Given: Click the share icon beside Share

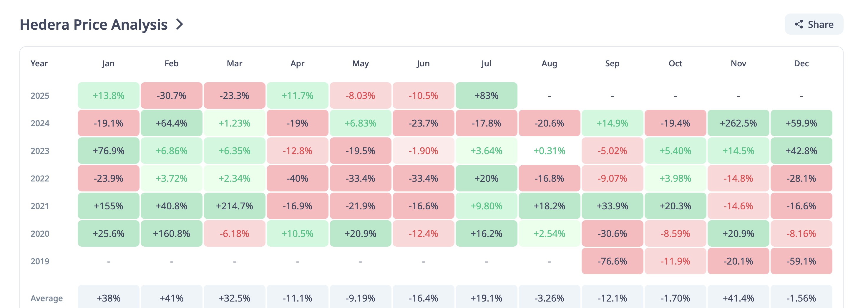Looking at the screenshot, I should click(799, 24).
